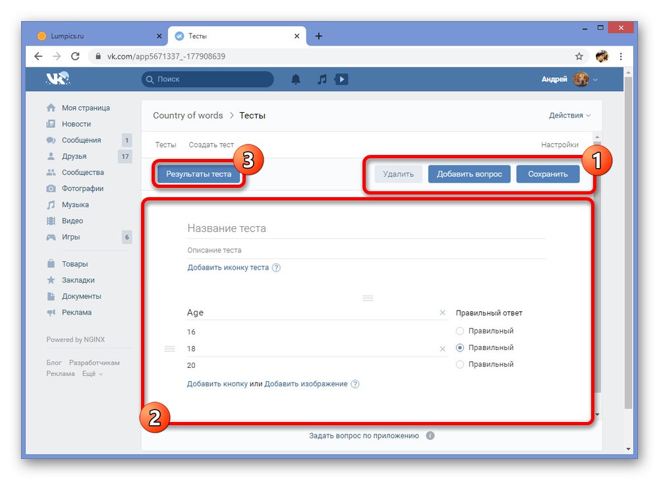Expand the Действия dropdown
659x480 pixels.
tap(569, 115)
